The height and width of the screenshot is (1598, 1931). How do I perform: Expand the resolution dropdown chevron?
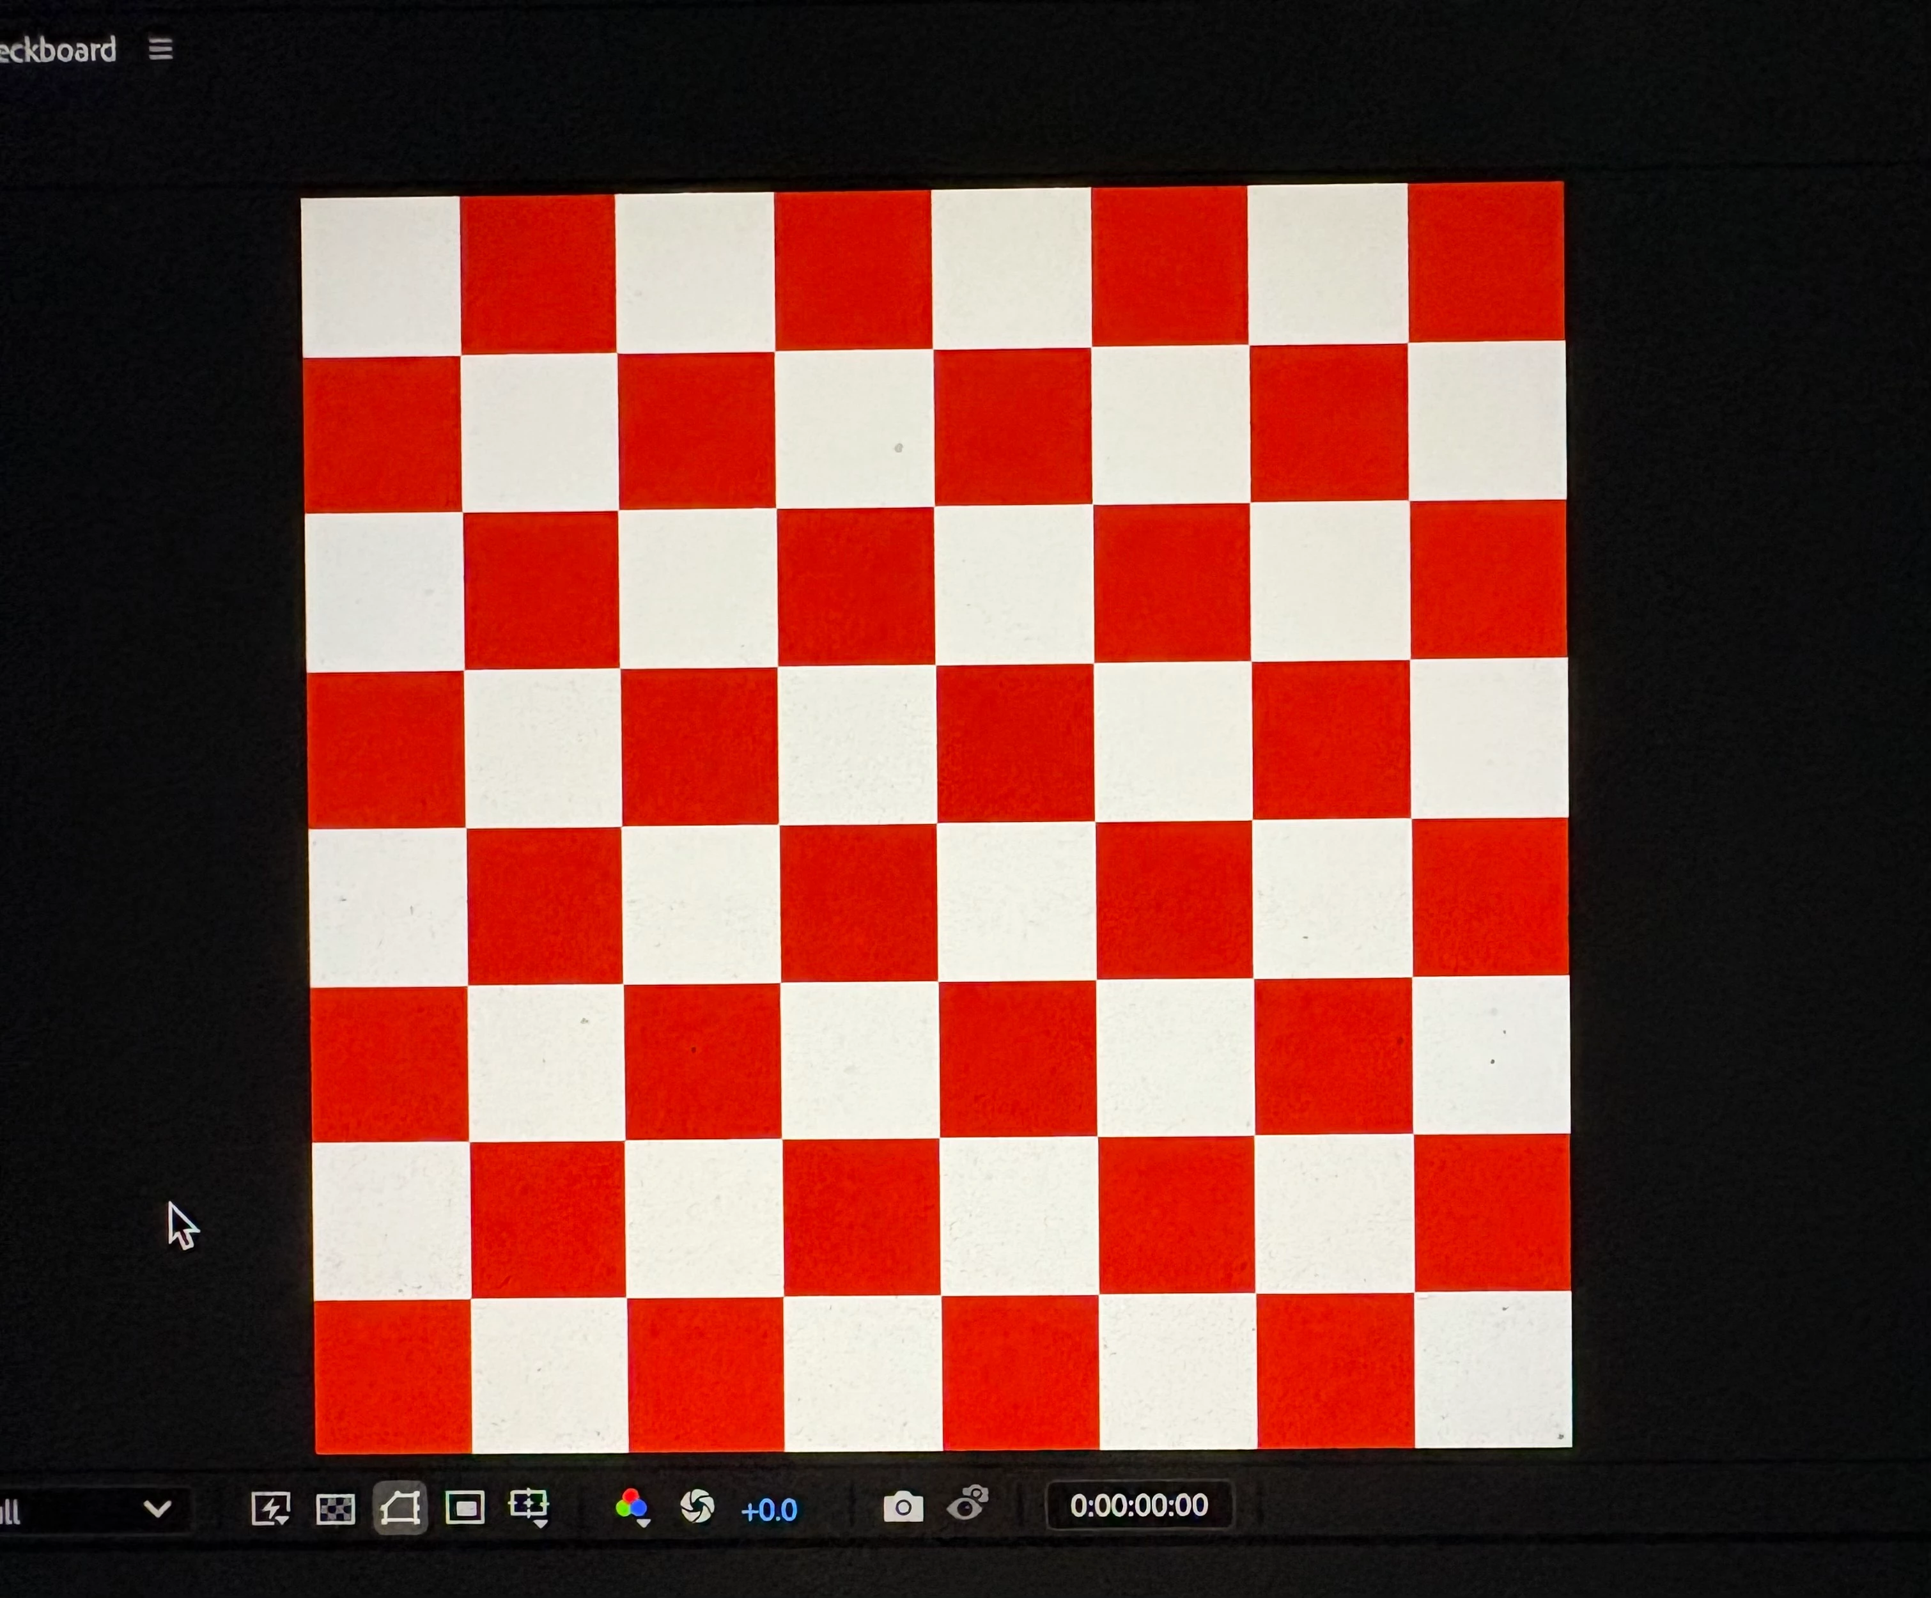(x=158, y=1509)
